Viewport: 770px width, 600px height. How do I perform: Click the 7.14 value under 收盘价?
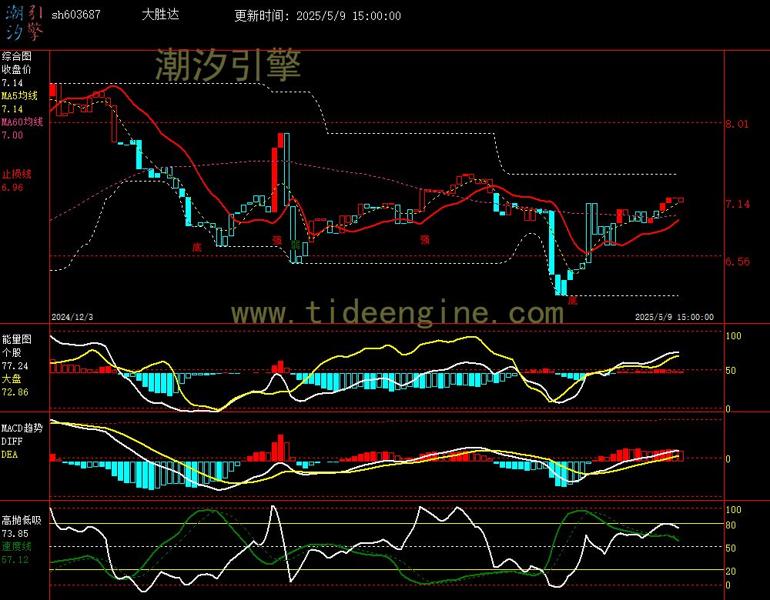(12, 83)
